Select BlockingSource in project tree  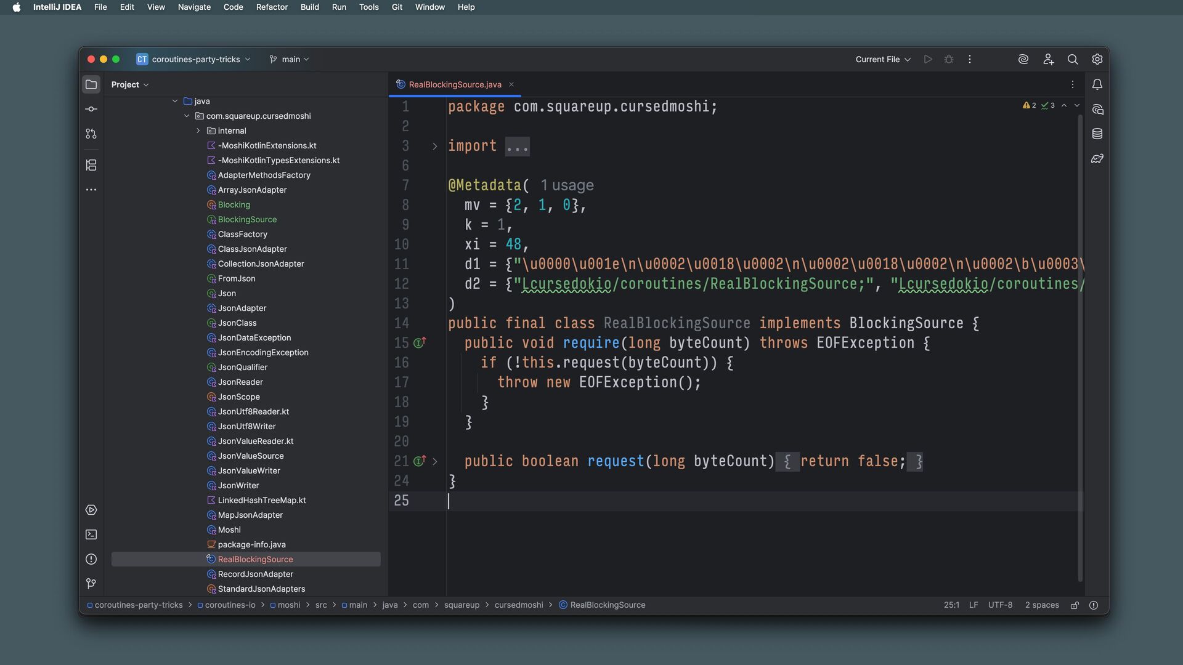point(247,219)
